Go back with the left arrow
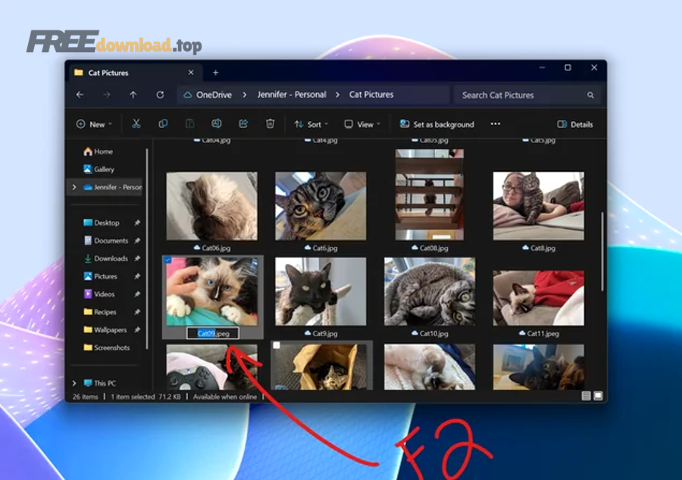 (80, 95)
